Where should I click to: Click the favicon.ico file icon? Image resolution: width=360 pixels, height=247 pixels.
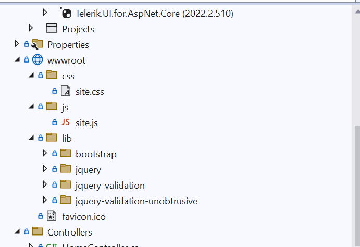coord(52,216)
